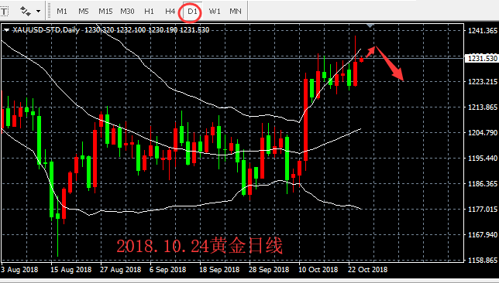
Task: Select the small red upward arrow annotation
Action: [370, 52]
